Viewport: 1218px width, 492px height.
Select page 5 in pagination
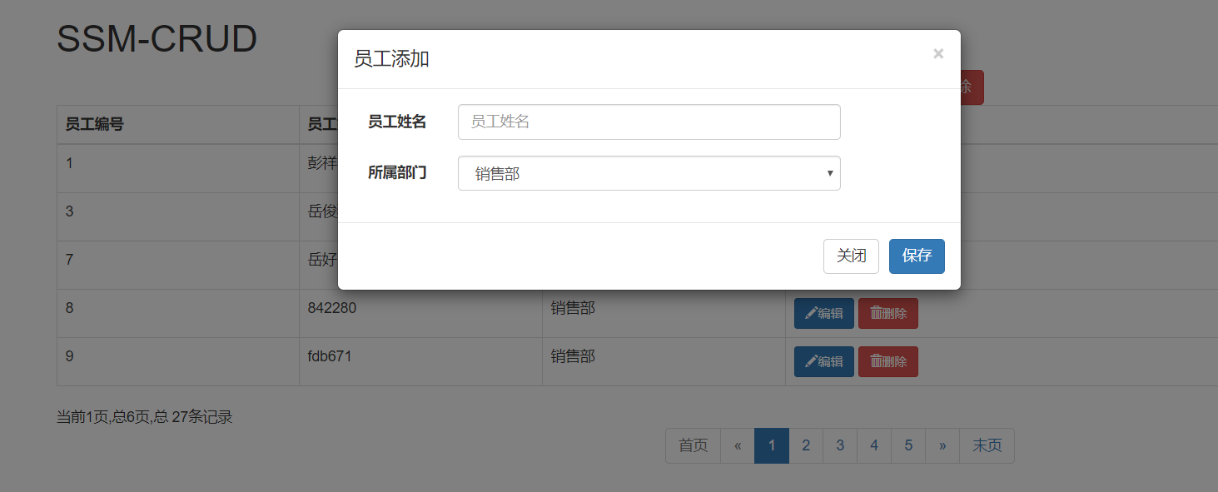coord(908,446)
